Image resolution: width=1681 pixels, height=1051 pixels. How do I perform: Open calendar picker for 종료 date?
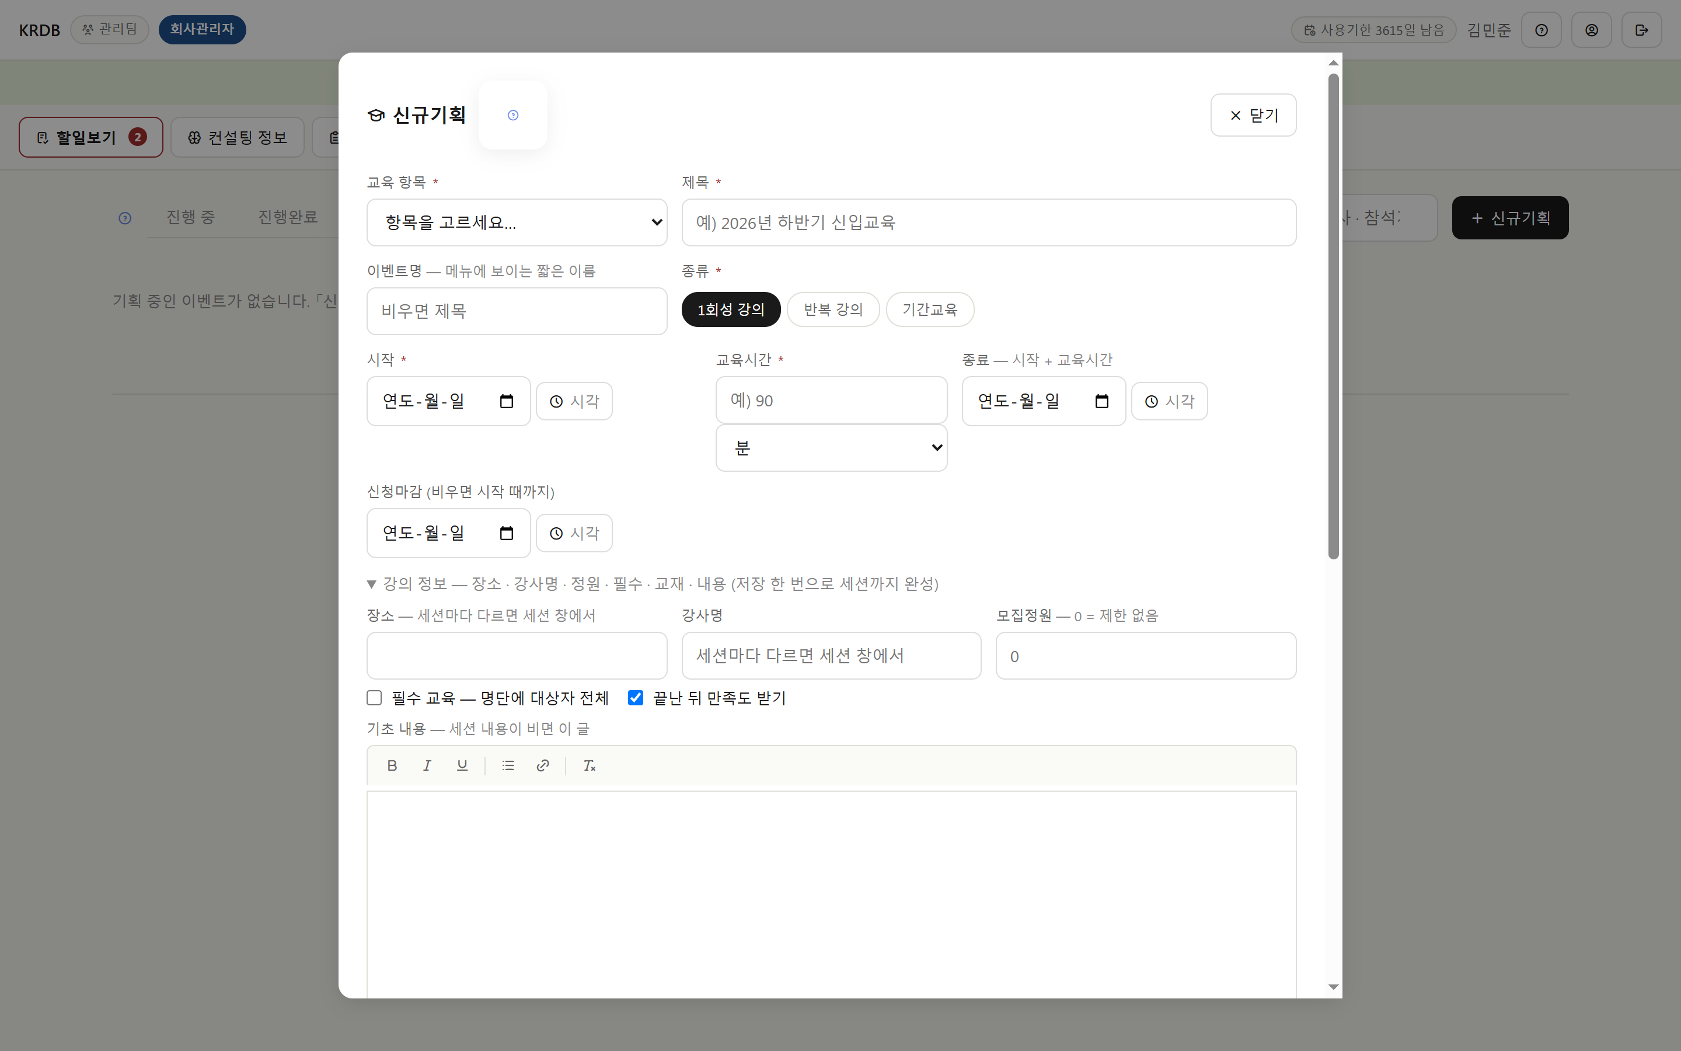tap(1101, 401)
